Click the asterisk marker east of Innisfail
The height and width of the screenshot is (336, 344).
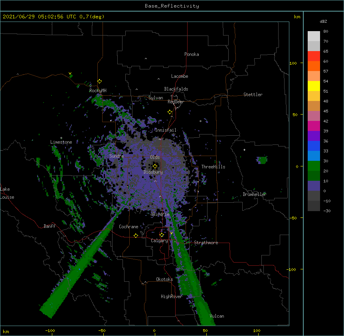[x=200, y=121]
